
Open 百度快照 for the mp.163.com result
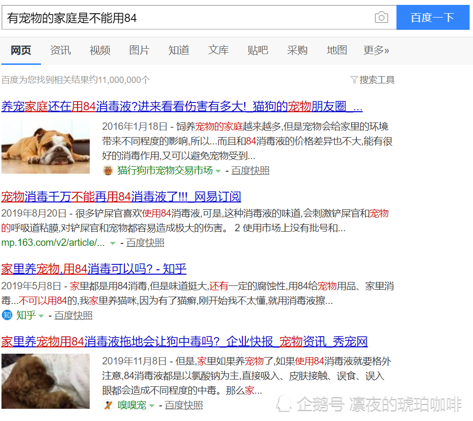[145, 242]
